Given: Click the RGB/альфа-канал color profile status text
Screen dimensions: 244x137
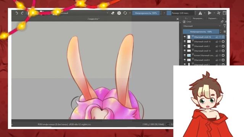Looking at the screenshot, I should (x=64, y=124).
